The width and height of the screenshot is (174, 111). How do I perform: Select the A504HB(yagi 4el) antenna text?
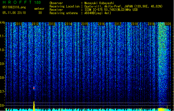tap(98, 13)
